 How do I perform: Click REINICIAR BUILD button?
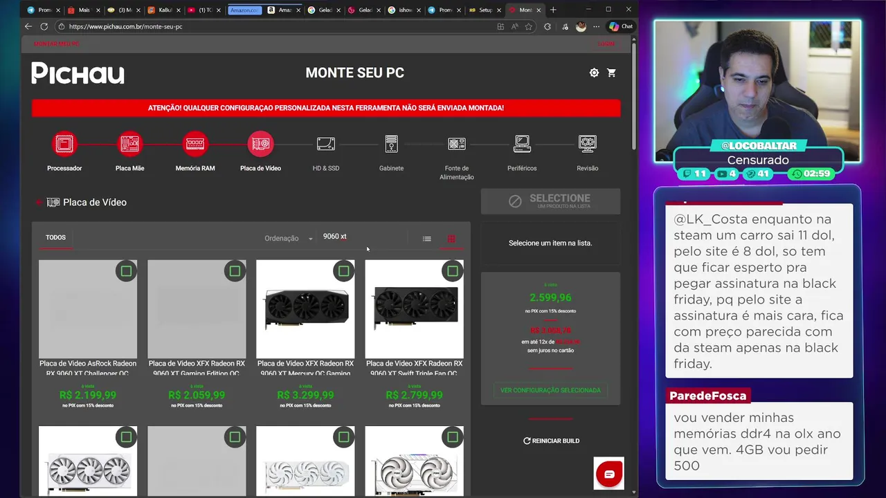point(551,441)
